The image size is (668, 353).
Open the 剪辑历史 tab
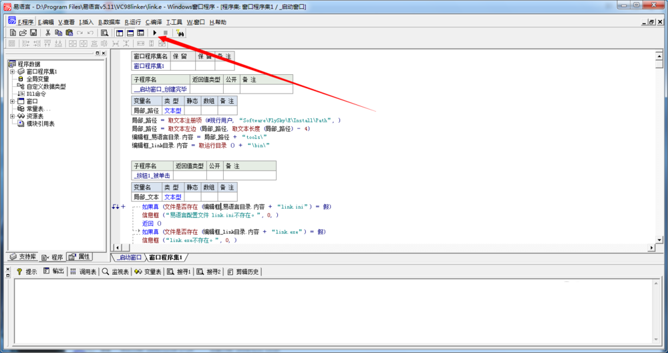tap(243, 271)
